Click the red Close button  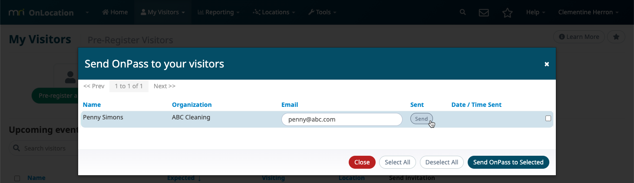362,162
